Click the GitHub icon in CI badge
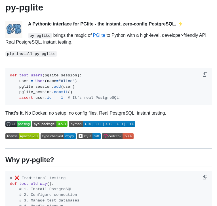 click(x=9, y=124)
